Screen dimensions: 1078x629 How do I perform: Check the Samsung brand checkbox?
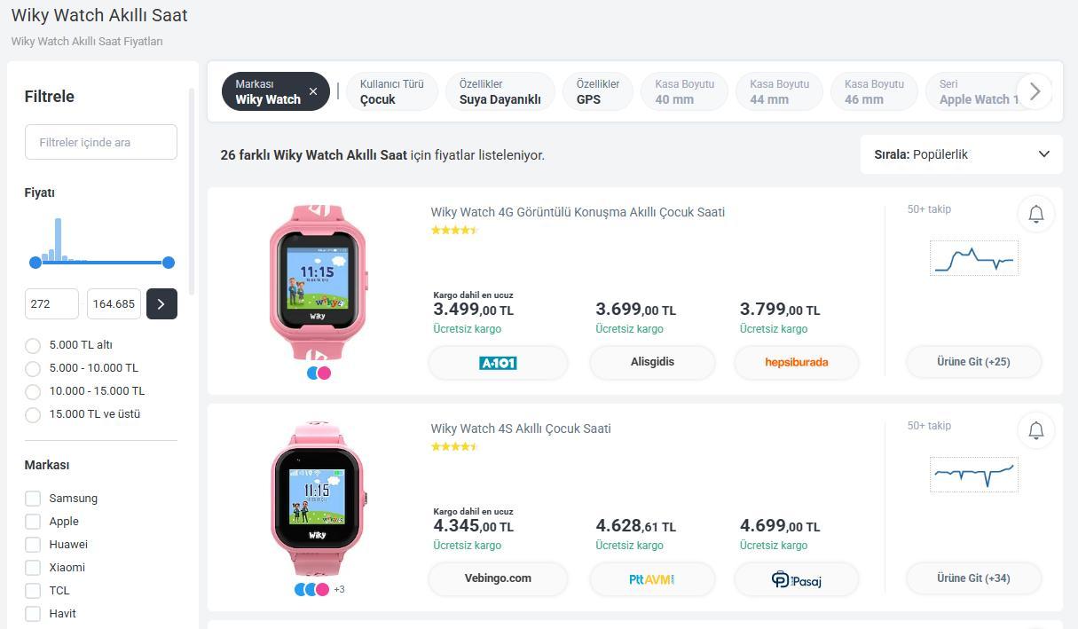pos(33,499)
